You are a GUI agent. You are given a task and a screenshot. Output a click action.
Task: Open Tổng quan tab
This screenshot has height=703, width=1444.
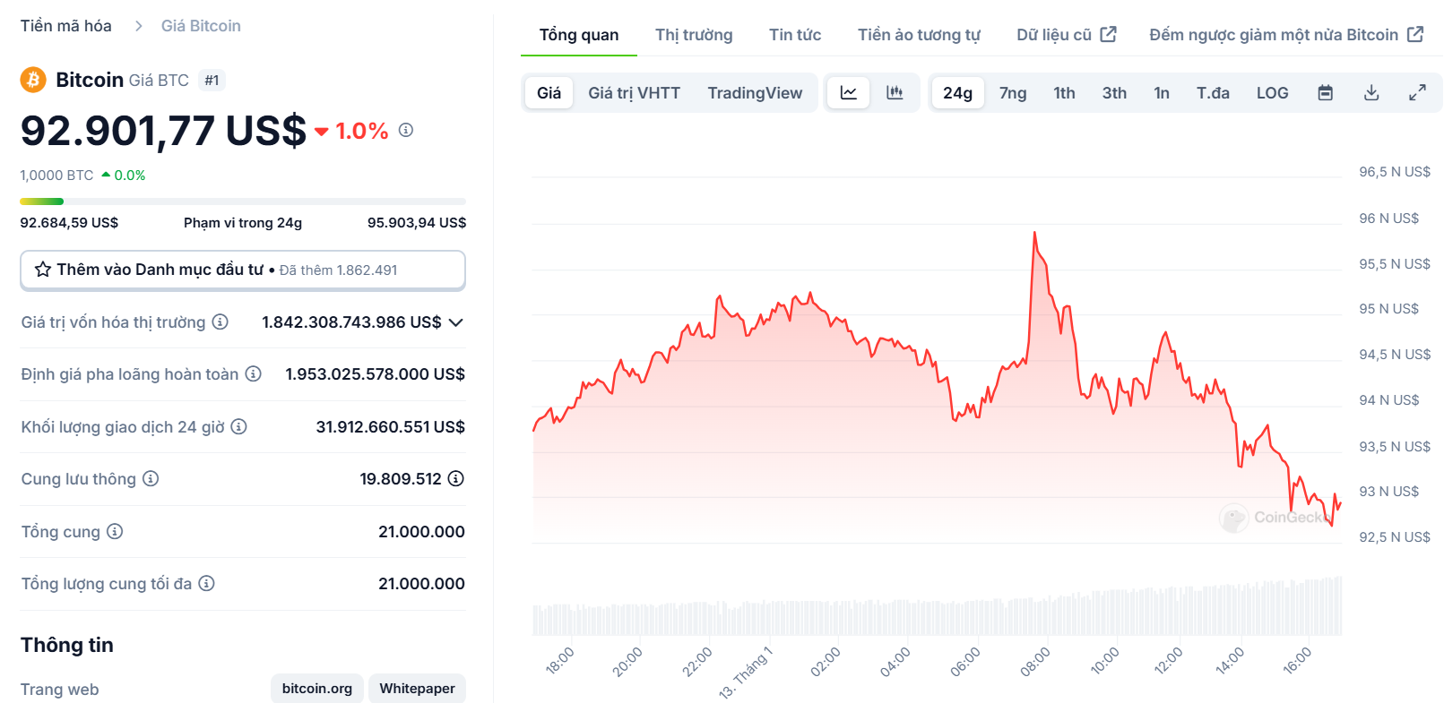pyautogui.click(x=579, y=35)
